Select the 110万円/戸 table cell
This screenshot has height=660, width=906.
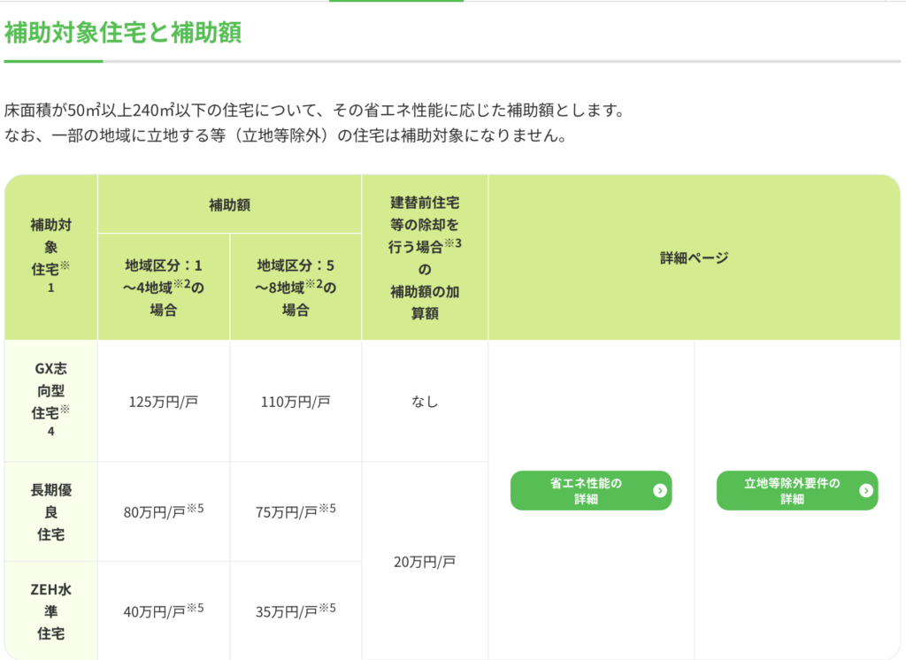pyautogui.click(x=296, y=400)
